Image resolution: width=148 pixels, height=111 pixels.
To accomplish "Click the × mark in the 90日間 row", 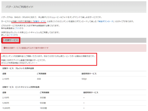I will pos(84,103).
